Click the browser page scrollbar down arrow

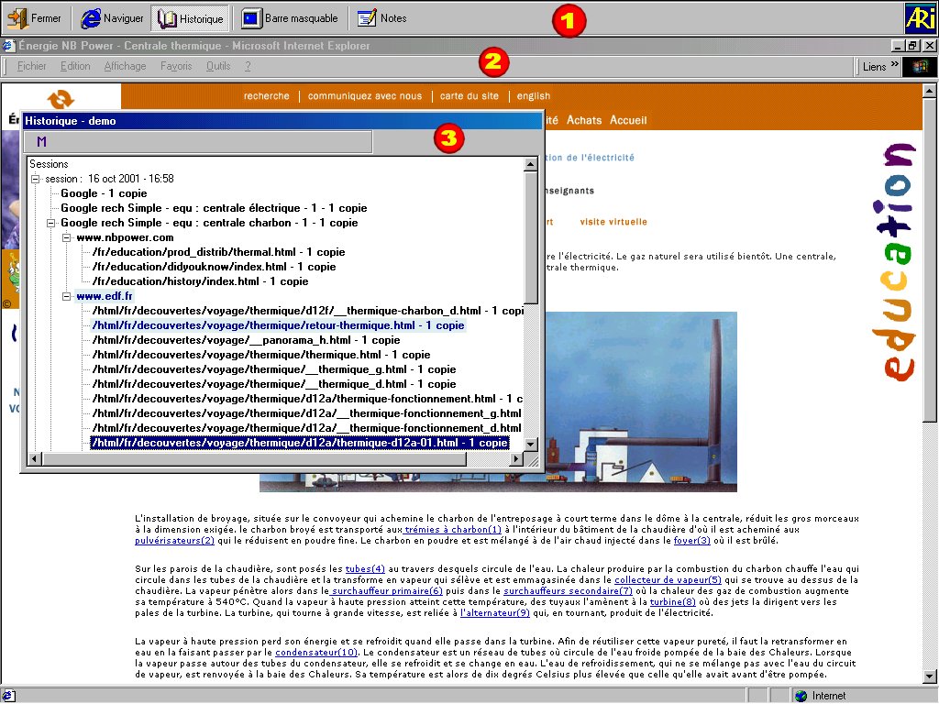(x=930, y=676)
